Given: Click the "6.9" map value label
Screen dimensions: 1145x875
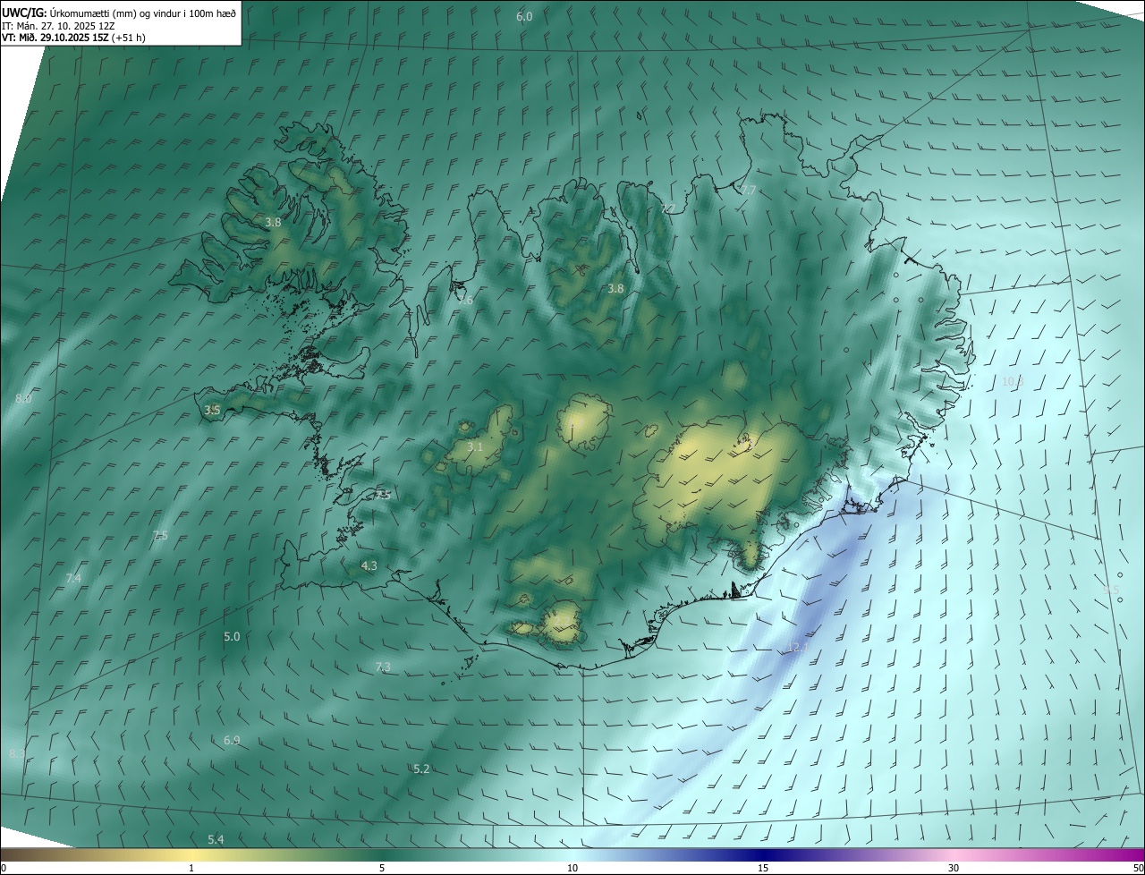Looking at the screenshot, I should coord(232,740).
